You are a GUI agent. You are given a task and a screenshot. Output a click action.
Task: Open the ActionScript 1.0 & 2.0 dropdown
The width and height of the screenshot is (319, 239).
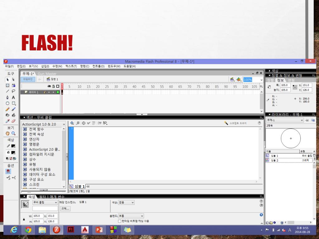[x=44, y=124]
